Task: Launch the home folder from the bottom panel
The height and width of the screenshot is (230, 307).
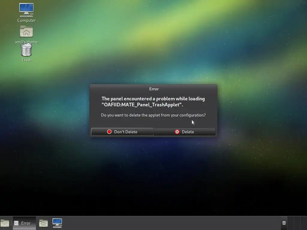Action: coord(43,223)
